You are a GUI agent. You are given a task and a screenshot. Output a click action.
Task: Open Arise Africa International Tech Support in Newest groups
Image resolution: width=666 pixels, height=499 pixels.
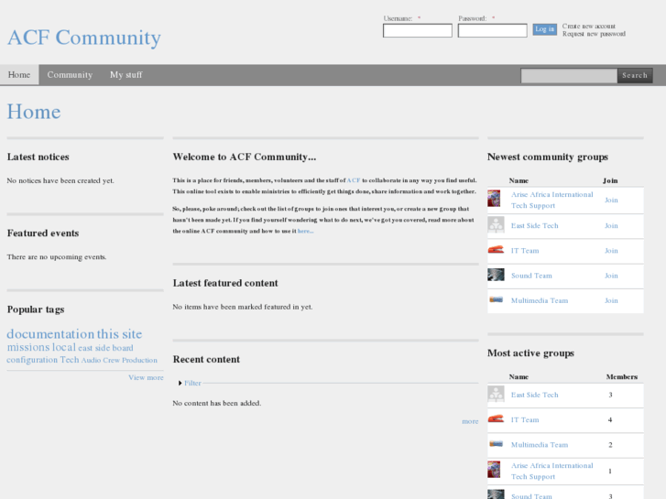coord(551,200)
